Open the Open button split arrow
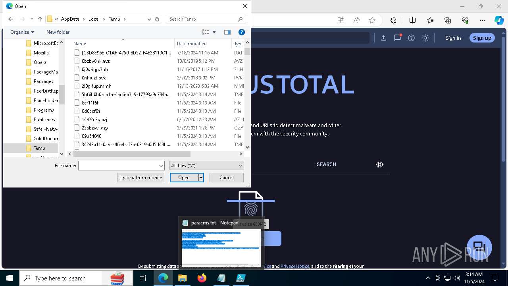The image size is (508, 286). 201,178
